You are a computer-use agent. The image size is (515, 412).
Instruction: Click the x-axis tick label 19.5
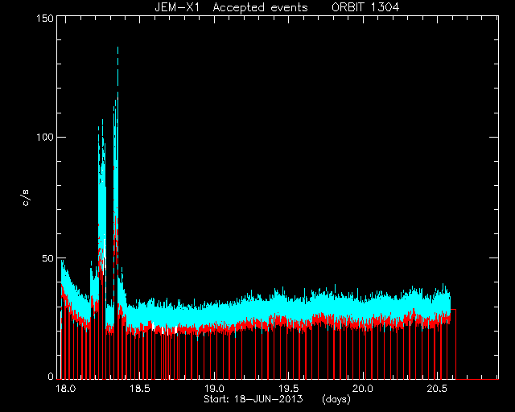(288, 389)
